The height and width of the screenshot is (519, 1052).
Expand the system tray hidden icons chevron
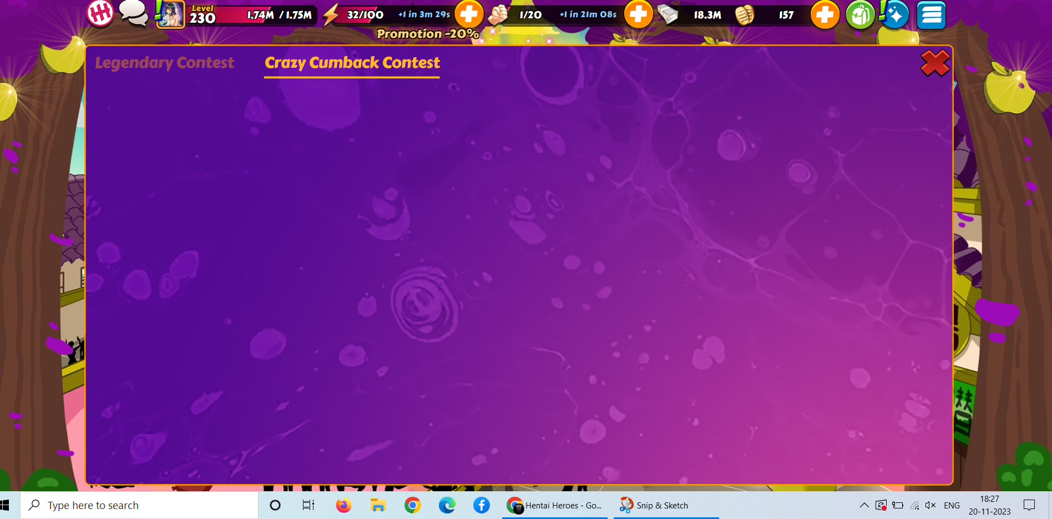tap(864, 505)
